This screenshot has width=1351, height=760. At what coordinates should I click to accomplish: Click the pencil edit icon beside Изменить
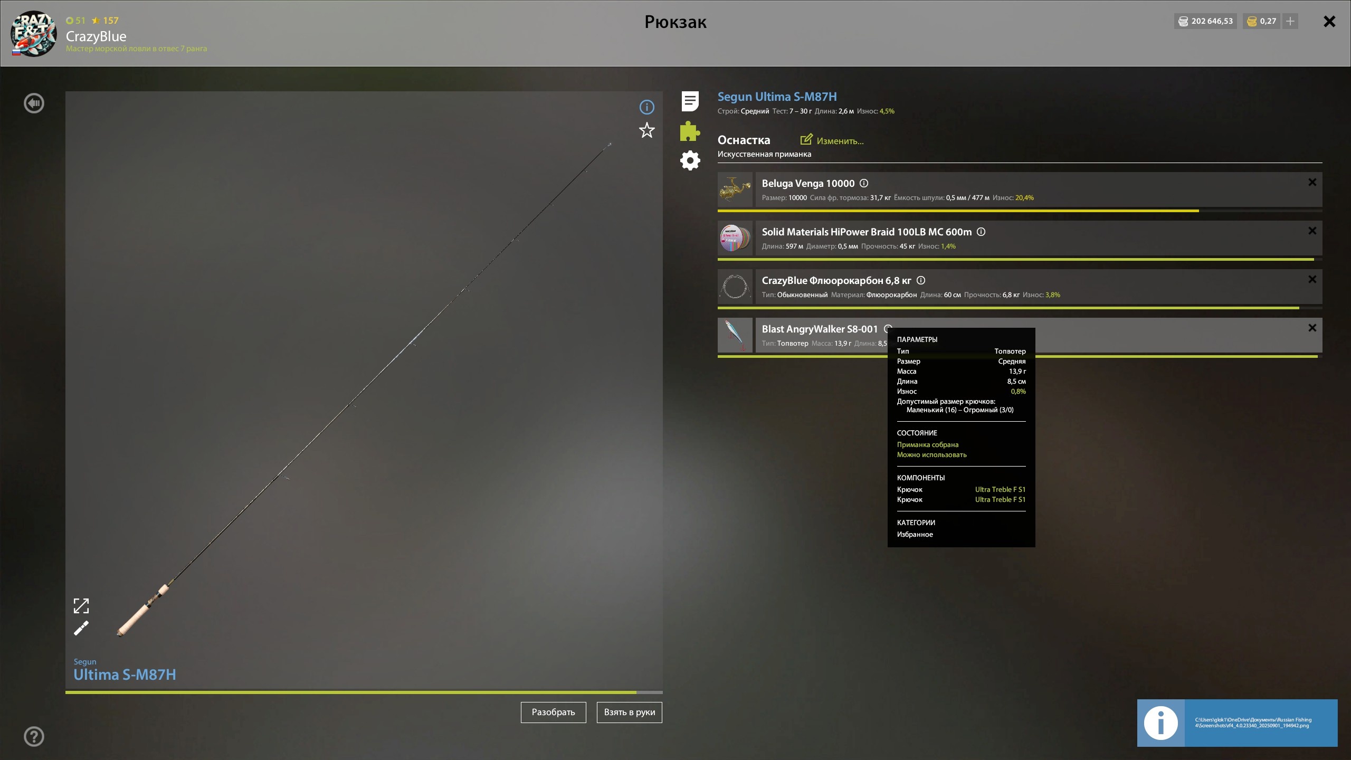tap(806, 139)
